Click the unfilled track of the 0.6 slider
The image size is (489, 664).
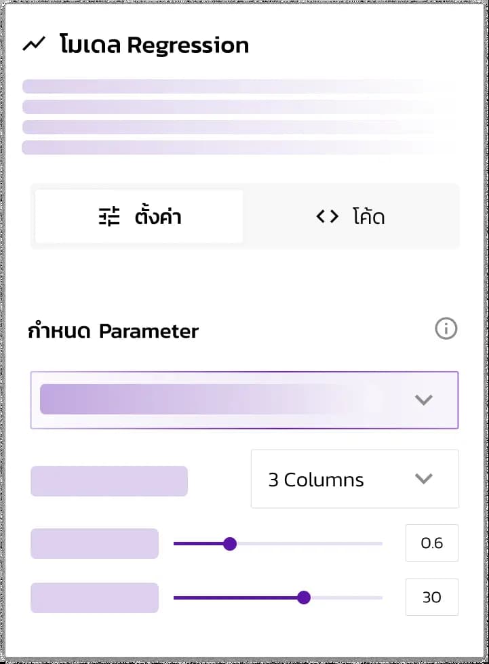tap(309, 543)
